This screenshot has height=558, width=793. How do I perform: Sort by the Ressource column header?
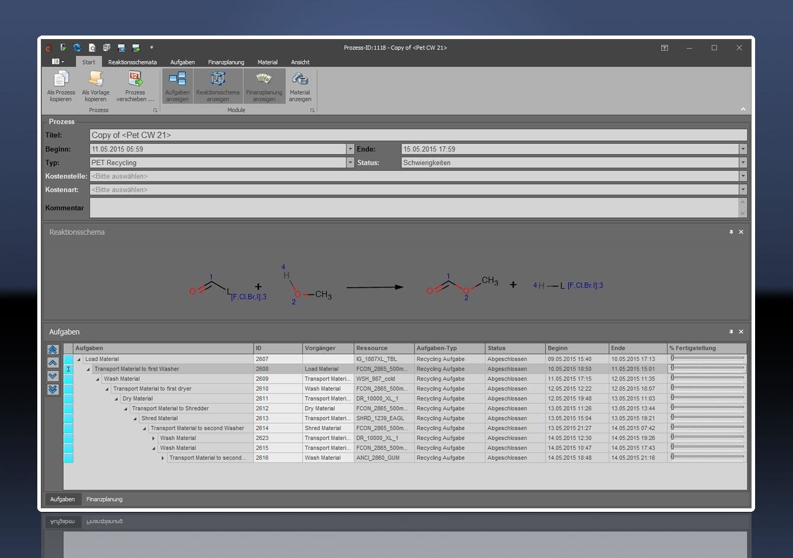click(x=384, y=349)
